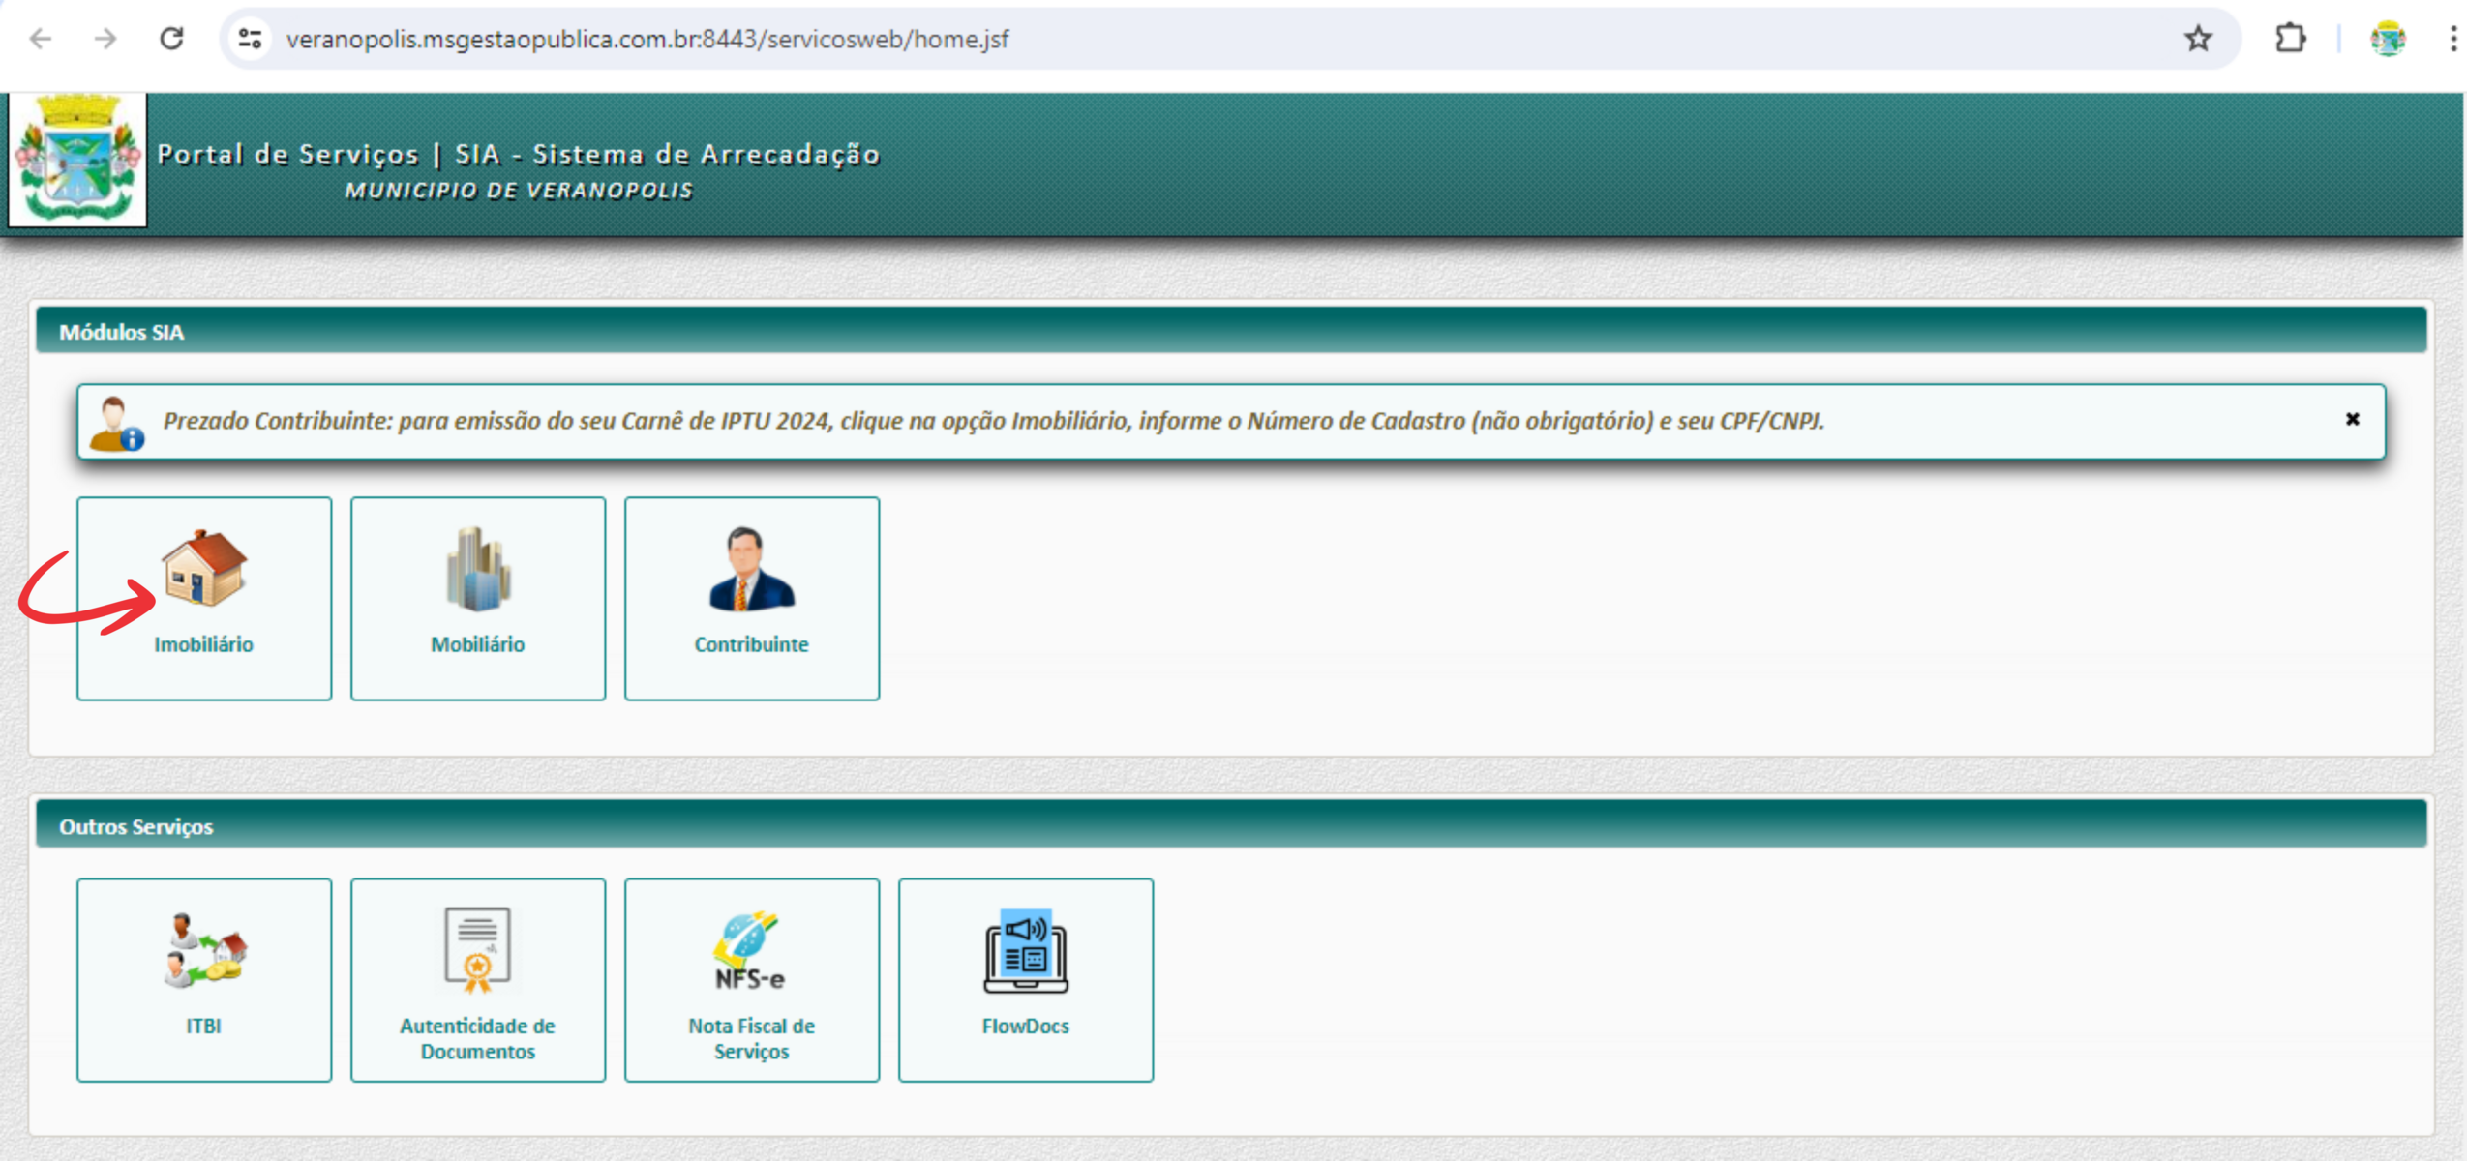Dismiss the IPTU 2024 notice message
The image size is (2467, 1161).
[x=2352, y=419]
